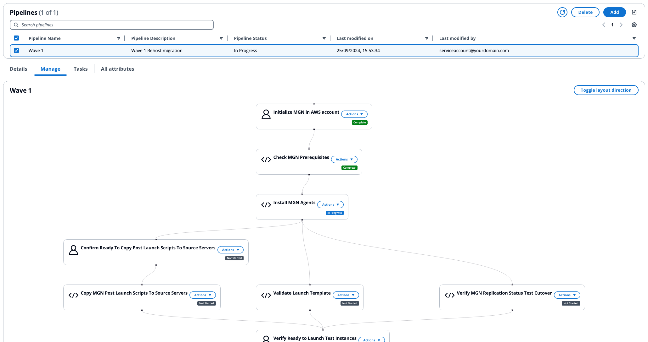Open Verify MGN Replication Status Actions dropdown
Viewport: 648px width, 342px height.
[x=567, y=295]
